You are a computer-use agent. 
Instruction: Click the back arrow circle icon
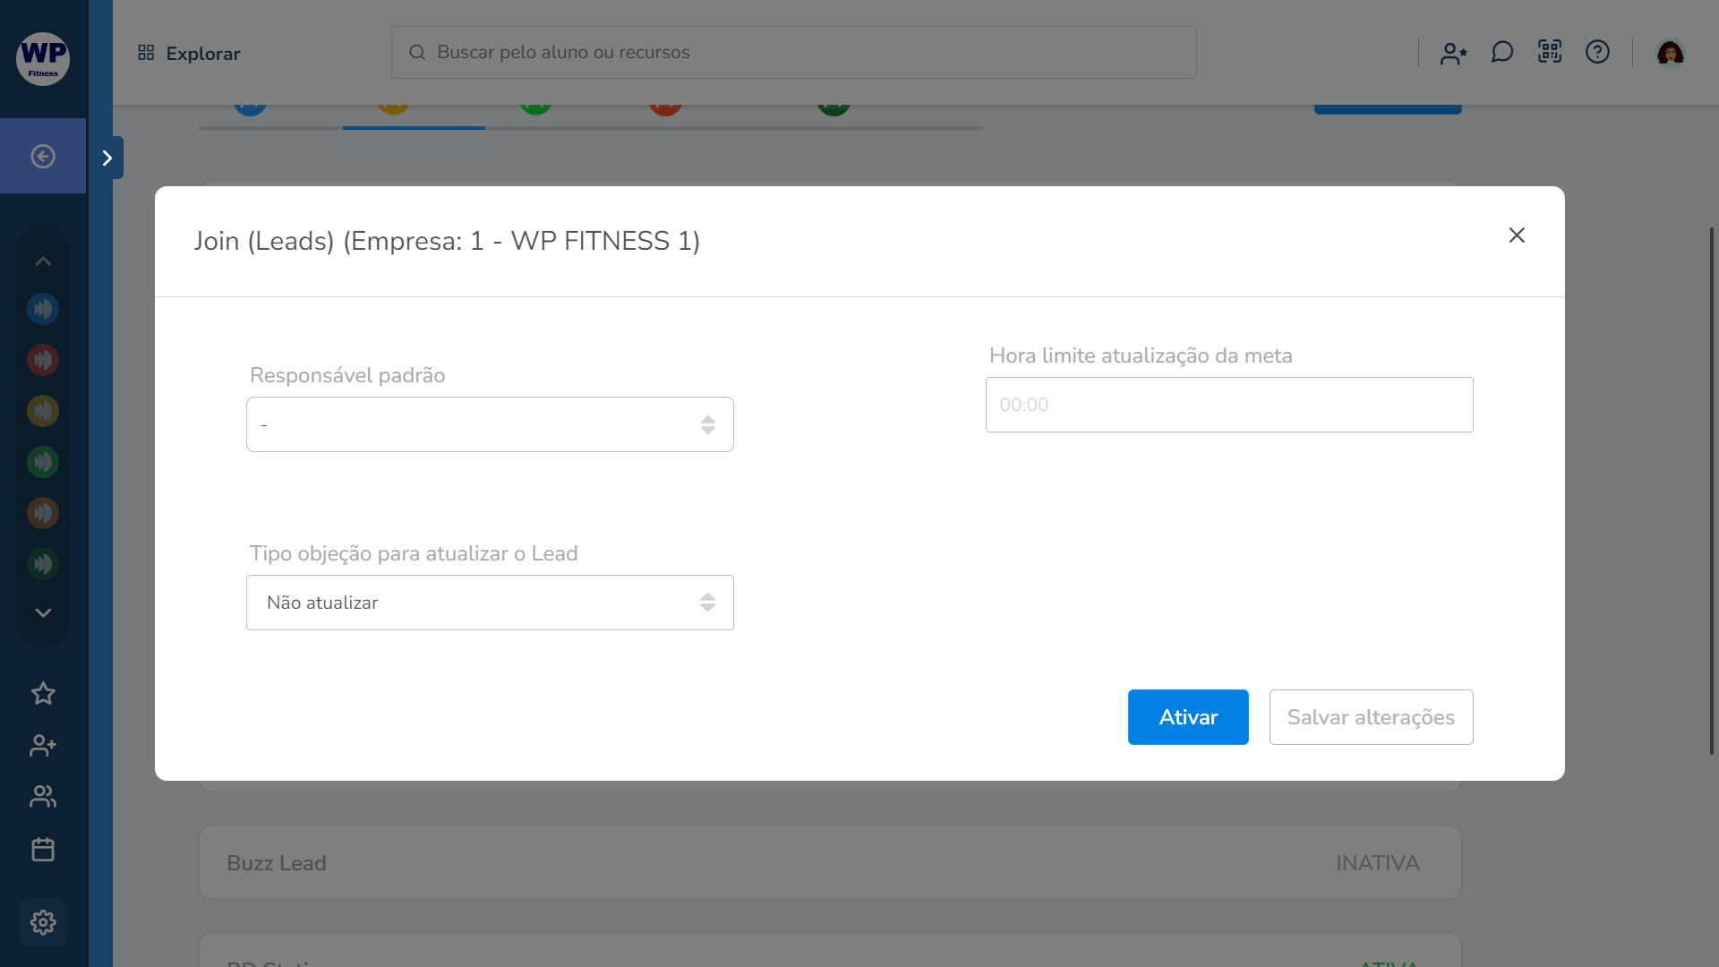point(43,157)
